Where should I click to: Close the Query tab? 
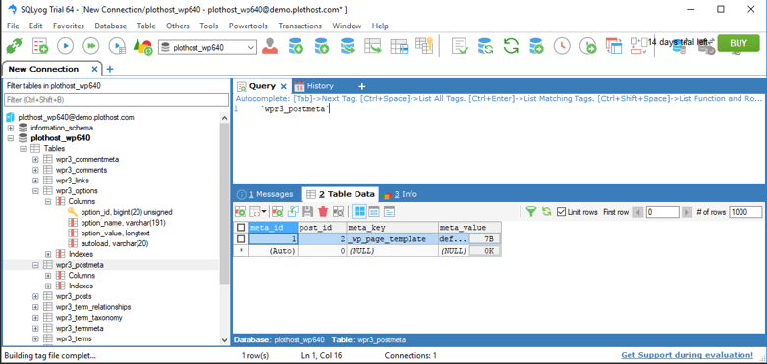[283, 86]
